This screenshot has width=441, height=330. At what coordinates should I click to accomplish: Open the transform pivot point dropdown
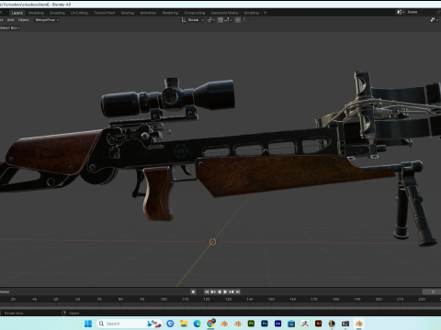tap(211, 20)
